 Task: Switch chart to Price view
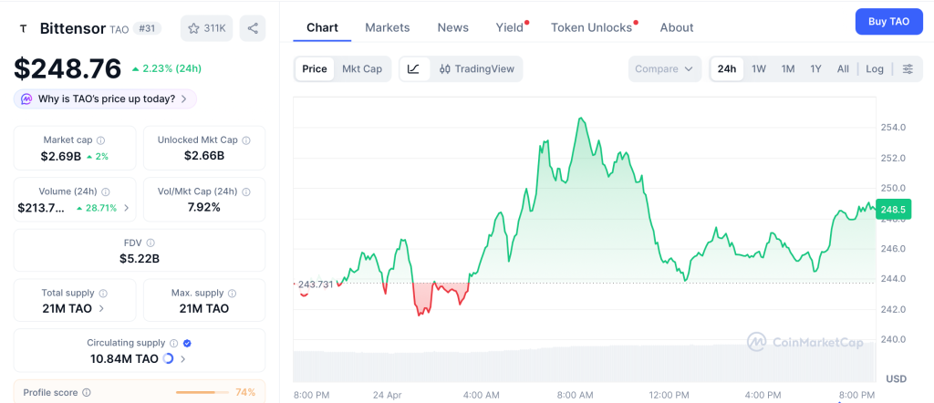click(x=315, y=69)
